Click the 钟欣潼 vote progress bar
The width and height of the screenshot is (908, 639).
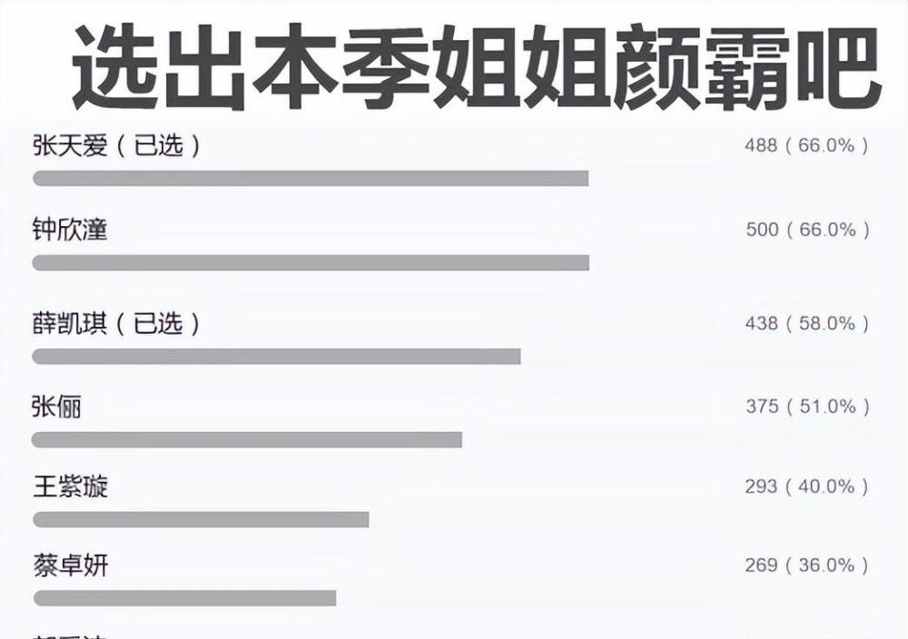pos(311,263)
